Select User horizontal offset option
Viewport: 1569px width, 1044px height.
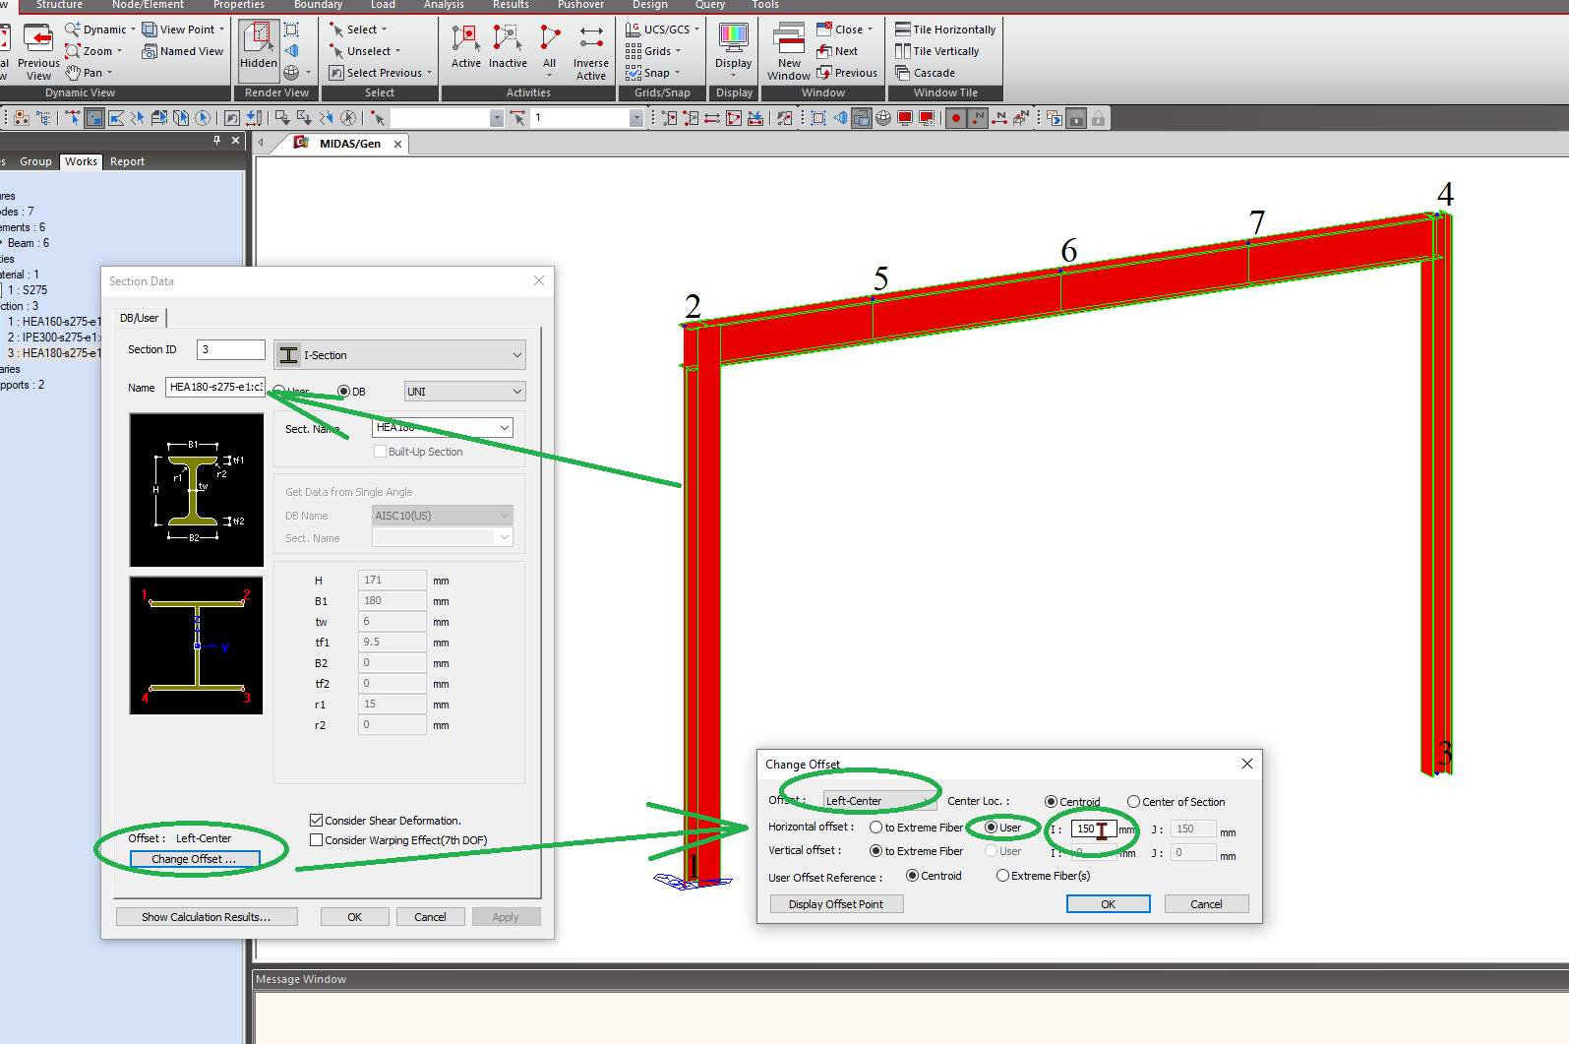coord(991,828)
